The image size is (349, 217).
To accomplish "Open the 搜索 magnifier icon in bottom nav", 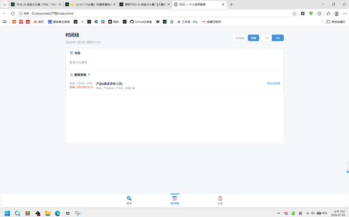I will pyautogui.click(x=129, y=198).
